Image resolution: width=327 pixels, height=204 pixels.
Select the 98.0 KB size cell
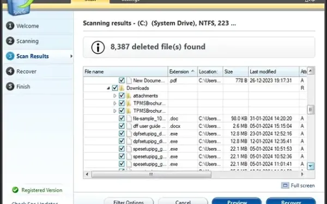[239, 119]
